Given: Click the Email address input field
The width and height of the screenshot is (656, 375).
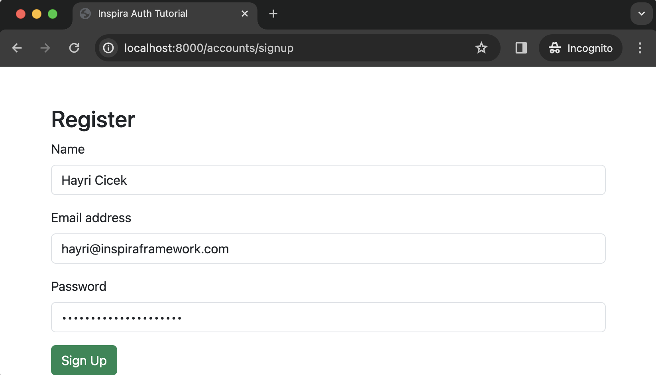Looking at the screenshot, I should click(x=328, y=249).
